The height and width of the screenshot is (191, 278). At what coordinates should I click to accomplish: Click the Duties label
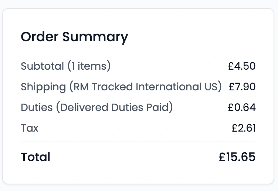37,108
